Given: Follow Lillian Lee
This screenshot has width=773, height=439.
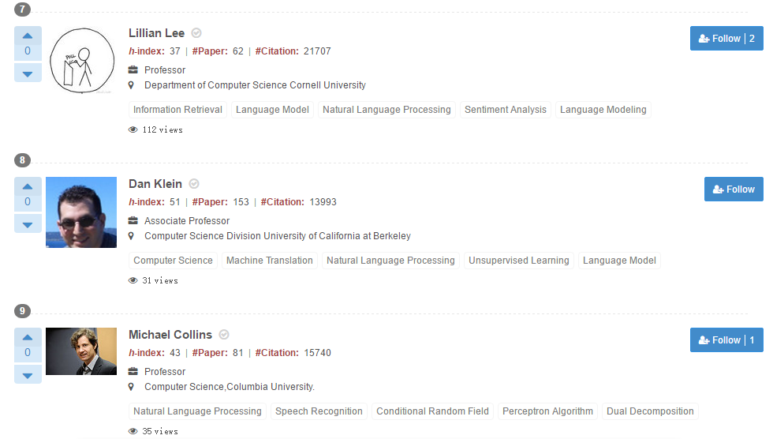Looking at the screenshot, I should [x=726, y=39].
